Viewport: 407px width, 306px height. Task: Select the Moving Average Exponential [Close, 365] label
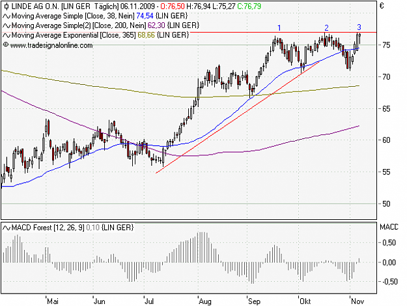click(x=74, y=35)
